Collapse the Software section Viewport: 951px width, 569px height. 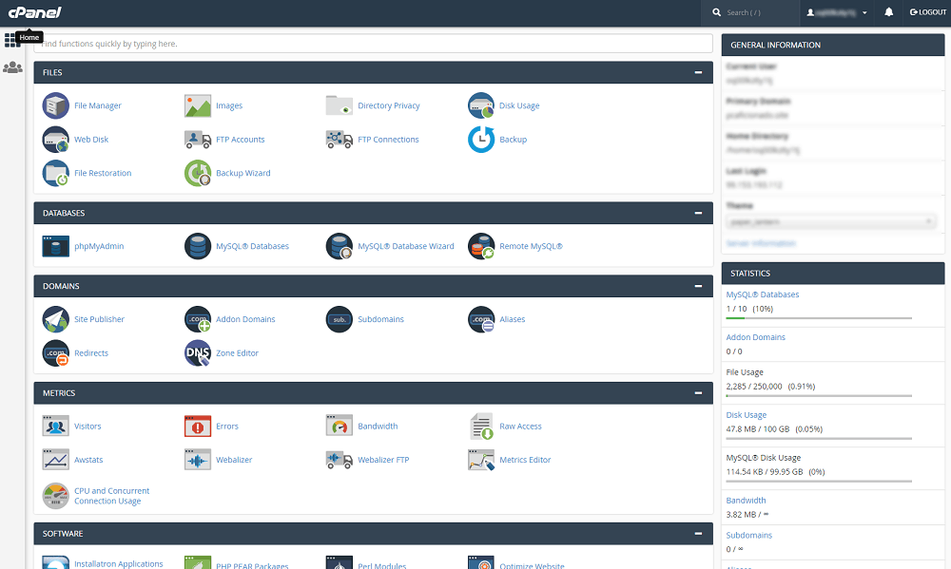[x=698, y=533]
